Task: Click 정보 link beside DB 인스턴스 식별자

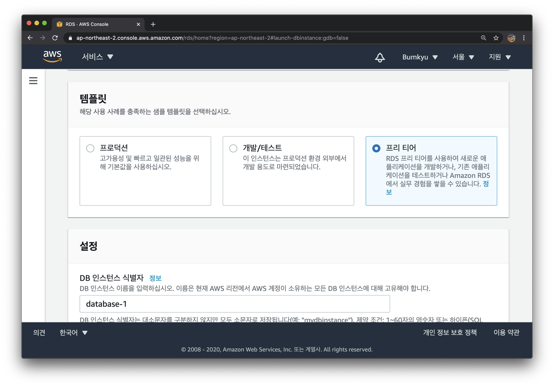Action: (155, 278)
